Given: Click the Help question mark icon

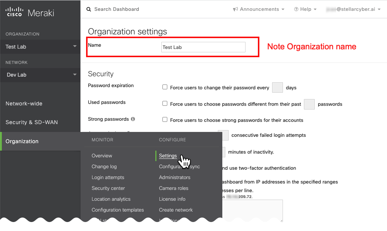Looking at the screenshot, I should pyautogui.click(x=296, y=9).
